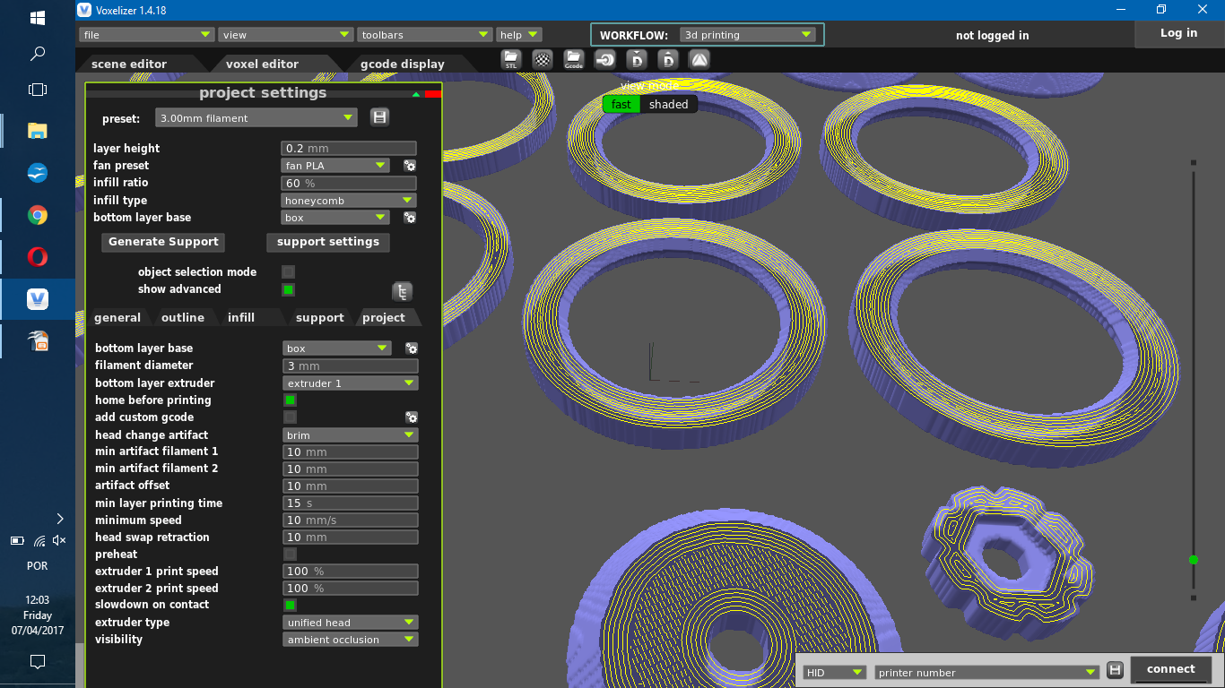1225x688 pixels.
Task: Select the support settings tab
Action: tap(320, 318)
